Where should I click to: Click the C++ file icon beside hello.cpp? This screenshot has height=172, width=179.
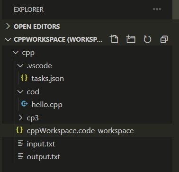tap(25, 104)
